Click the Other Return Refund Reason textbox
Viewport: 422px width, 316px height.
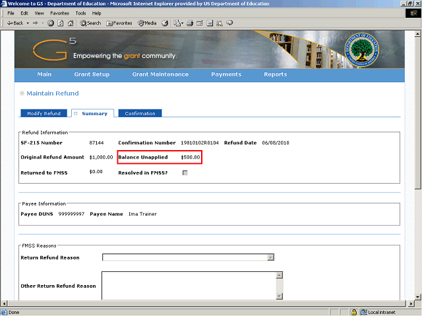[189, 286]
